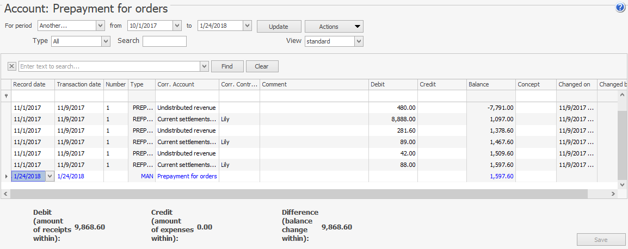Click the current row indicator arrow
The width and height of the screenshot is (628, 249).
pyautogui.click(x=6, y=176)
